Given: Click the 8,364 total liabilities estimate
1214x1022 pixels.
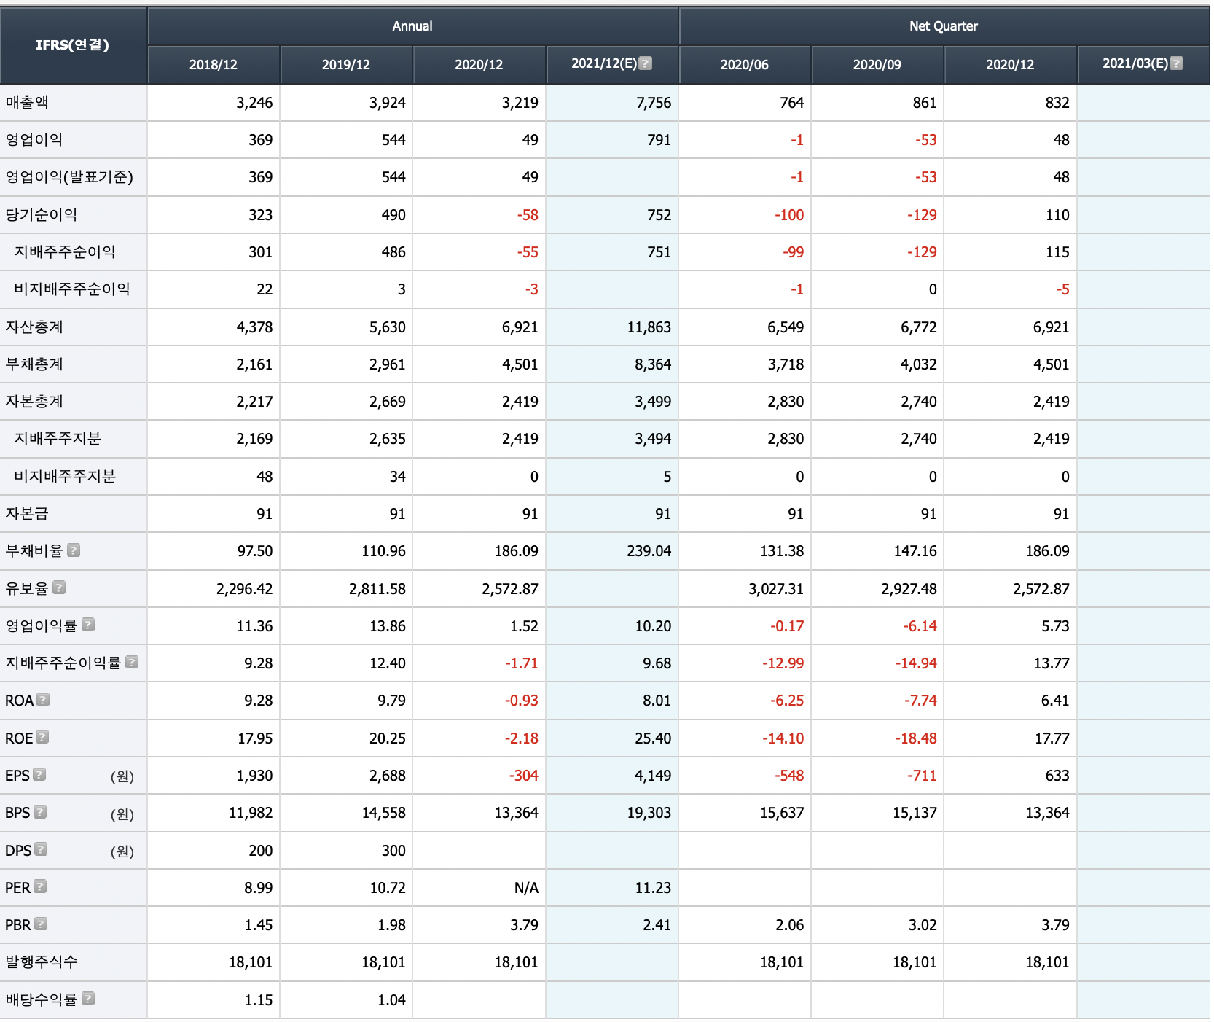Looking at the screenshot, I should tap(653, 364).
